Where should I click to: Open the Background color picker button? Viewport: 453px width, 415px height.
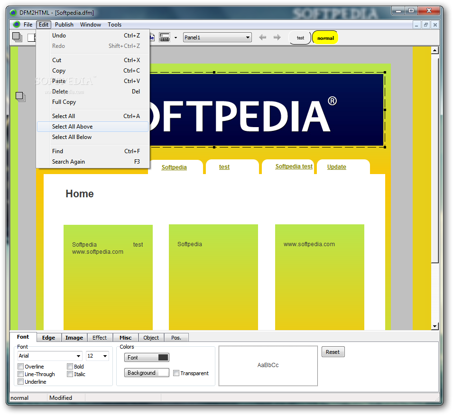click(x=147, y=372)
